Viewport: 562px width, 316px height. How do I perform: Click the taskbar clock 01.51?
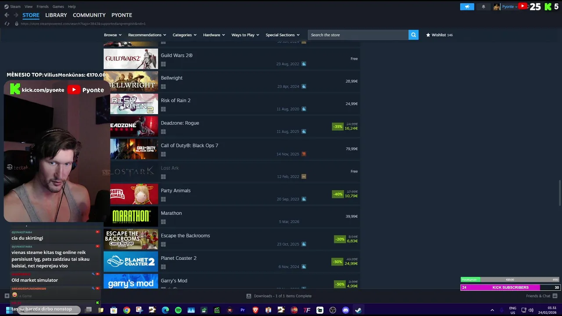[552, 308]
